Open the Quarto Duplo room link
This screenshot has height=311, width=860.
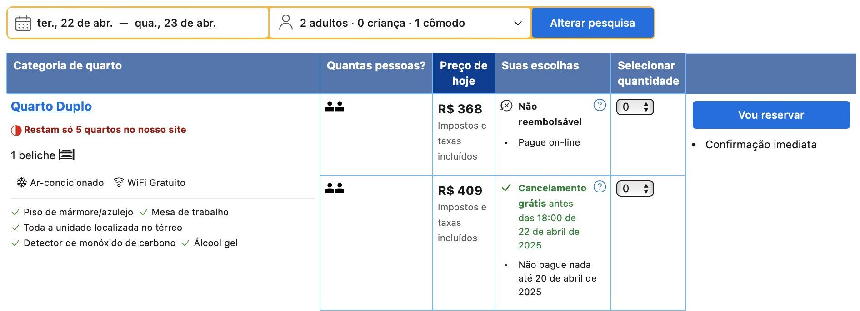(x=51, y=106)
